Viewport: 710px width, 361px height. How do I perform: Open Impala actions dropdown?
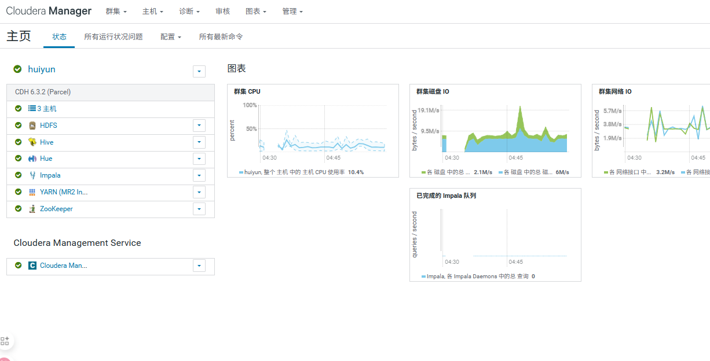point(199,175)
